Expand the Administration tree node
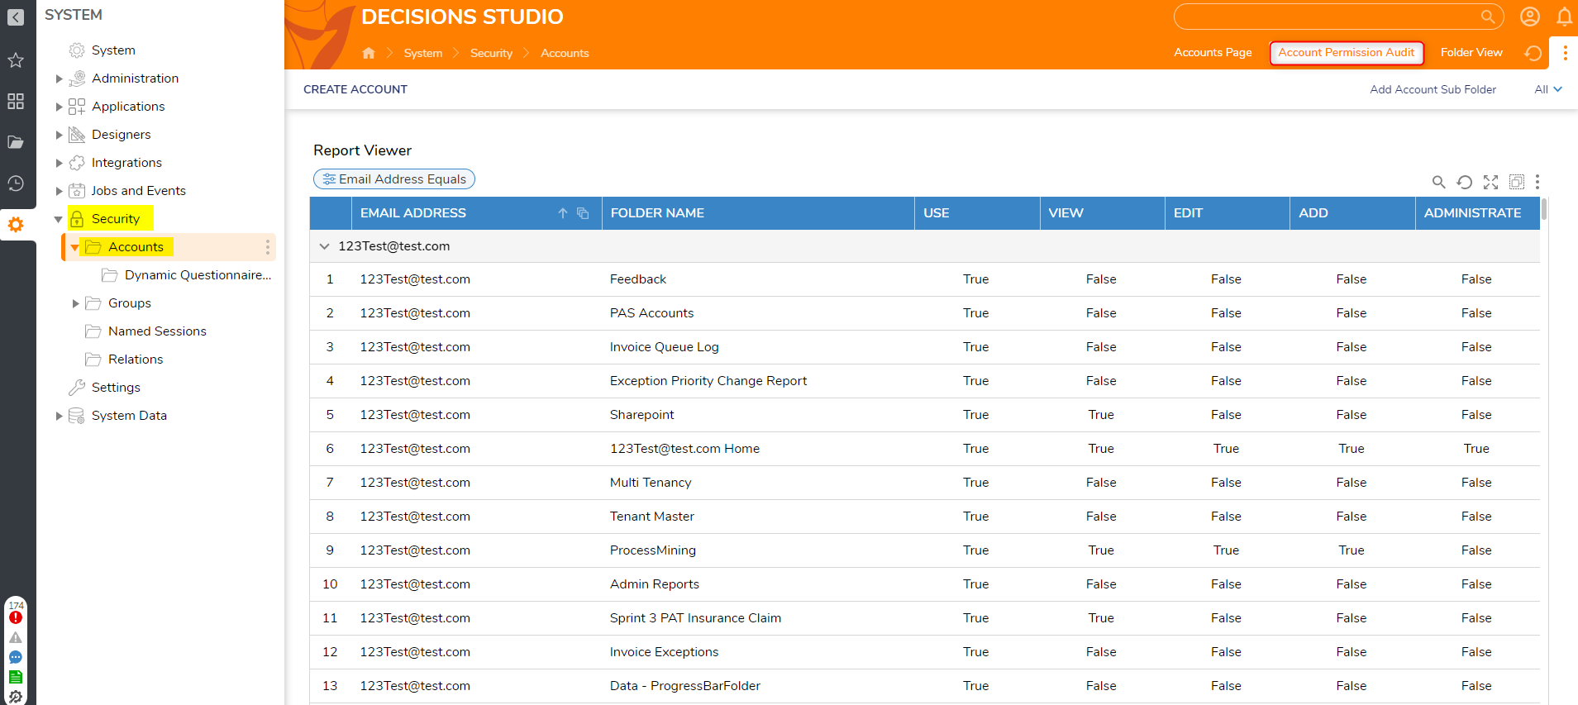Image resolution: width=1578 pixels, height=705 pixels. click(59, 79)
